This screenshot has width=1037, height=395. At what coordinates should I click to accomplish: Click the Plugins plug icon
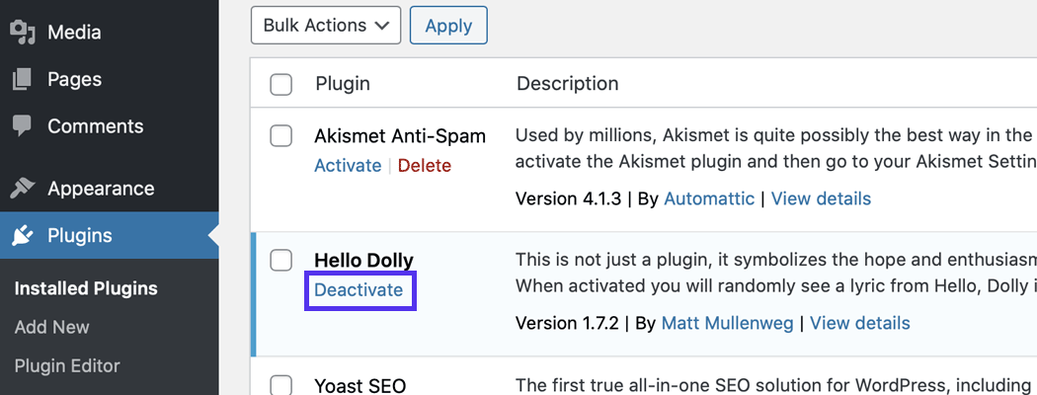[23, 236]
